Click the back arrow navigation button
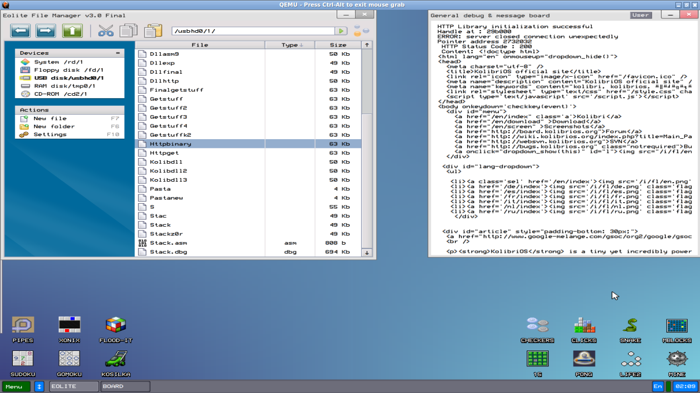Image resolution: width=700 pixels, height=393 pixels. click(21, 31)
